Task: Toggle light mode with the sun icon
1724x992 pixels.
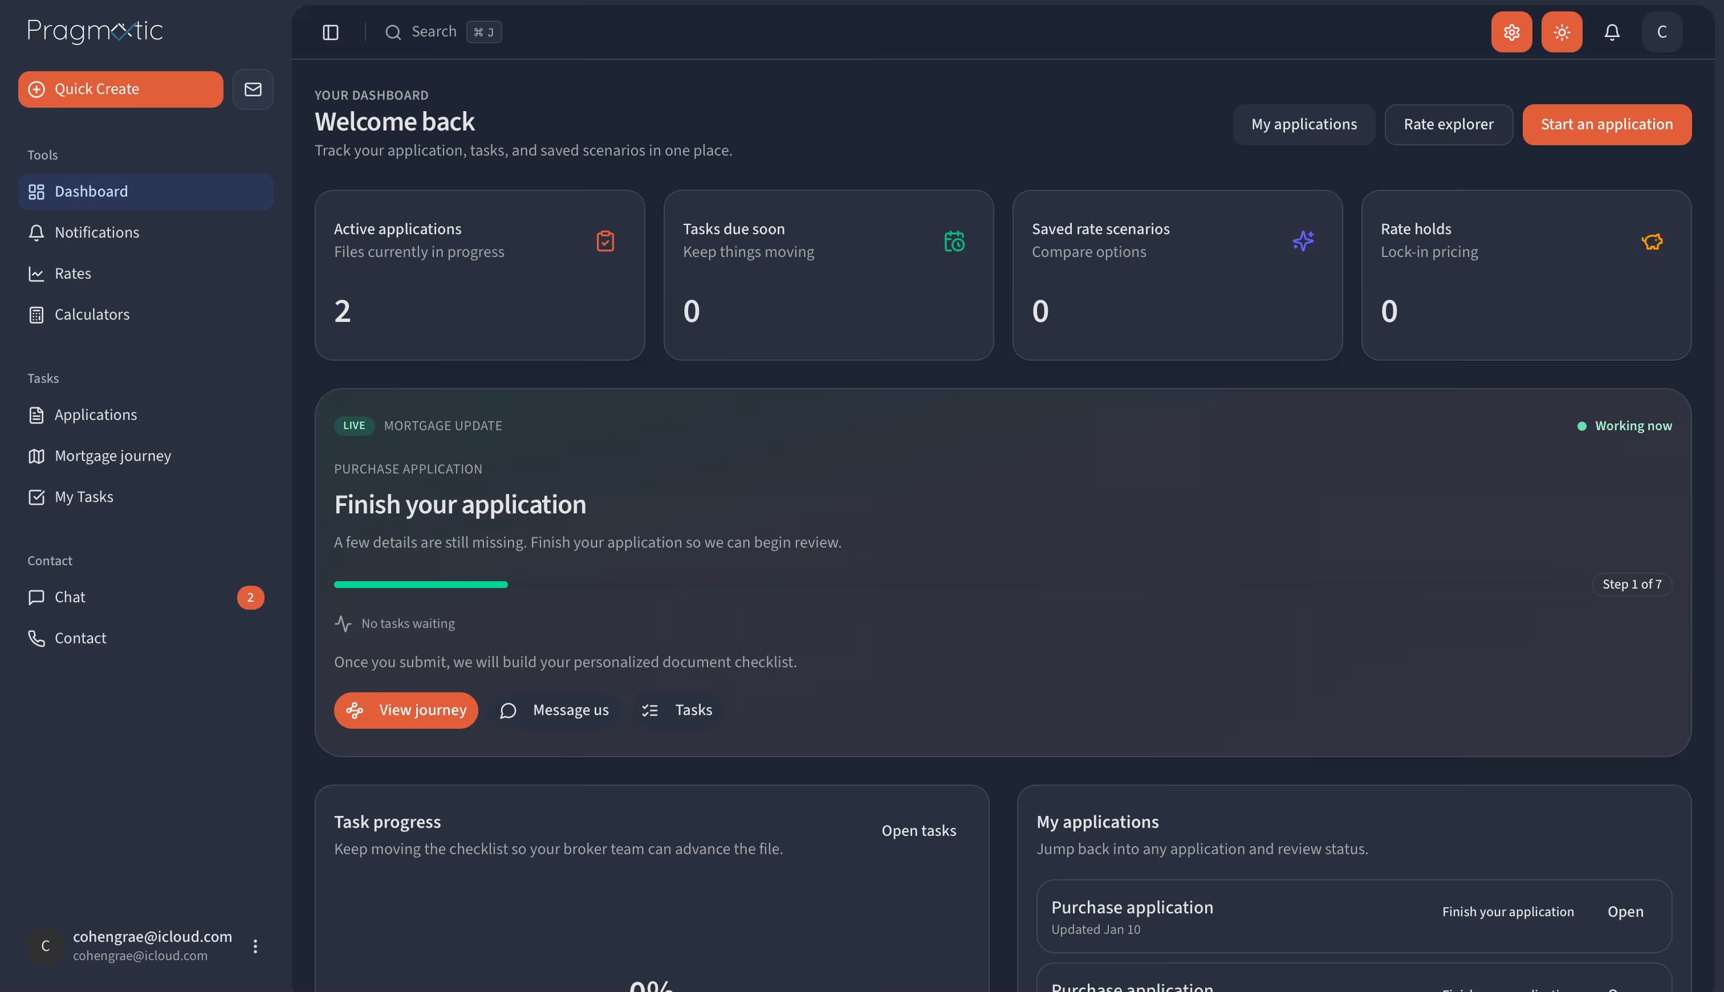Action: point(1561,31)
